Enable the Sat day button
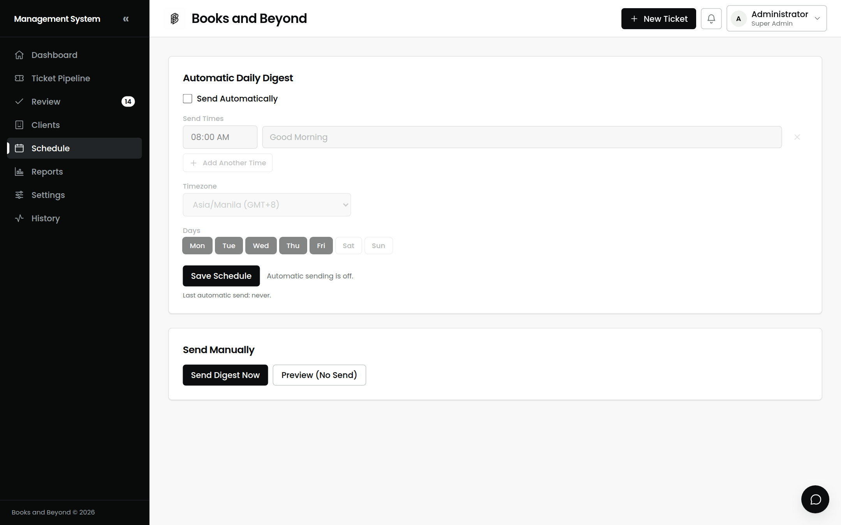The image size is (841, 525). click(348, 246)
